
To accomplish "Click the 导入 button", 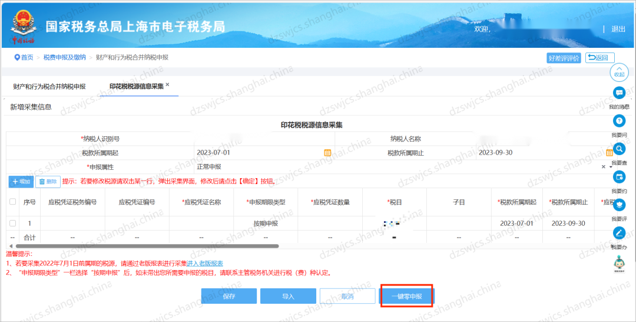I will 288,297.
